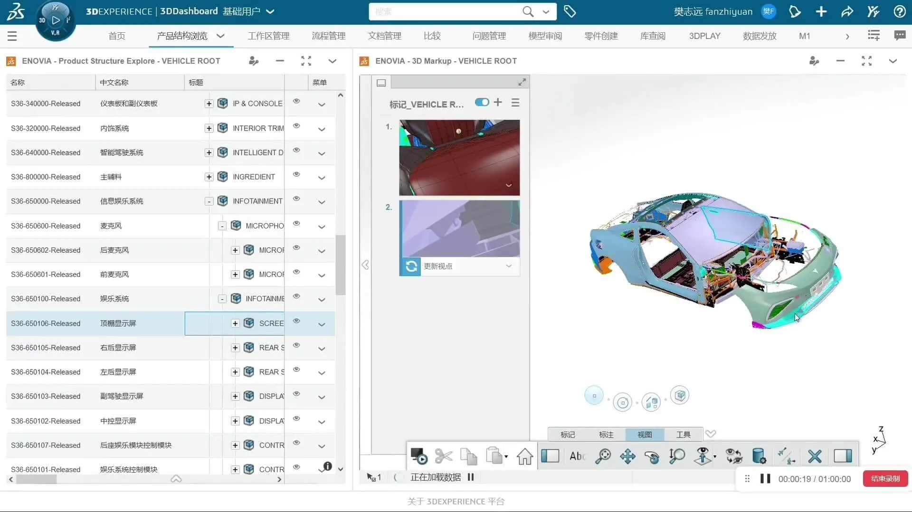Open the user role dropdown next to 基础用户
The height and width of the screenshot is (512, 912).
pyautogui.click(x=270, y=11)
